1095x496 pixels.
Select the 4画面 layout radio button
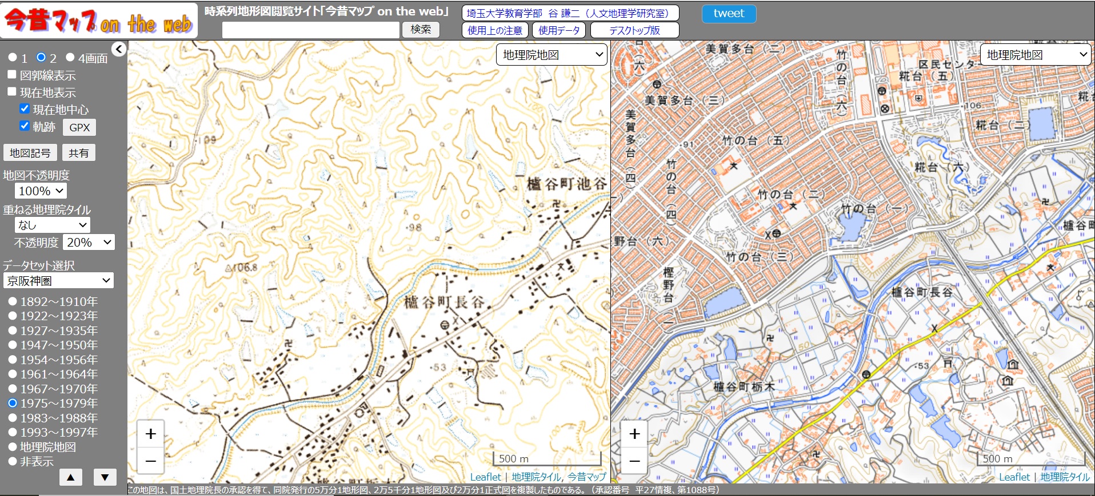pyautogui.click(x=70, y=58)
